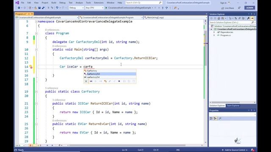Click the Categorized icon in Properties panel
271x152 pixels.
pos(211,118)
